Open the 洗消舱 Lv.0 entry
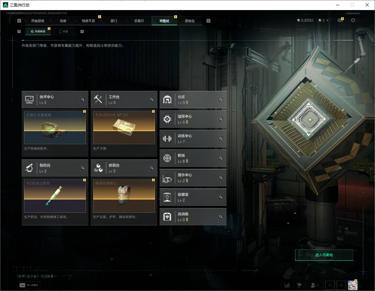 (x=193, y=217)
